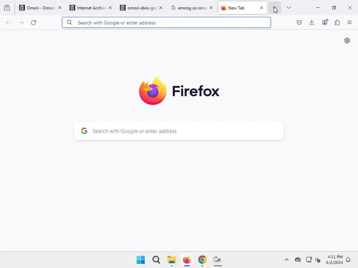Switch to the among us omori Google tab

coord(192,8)
